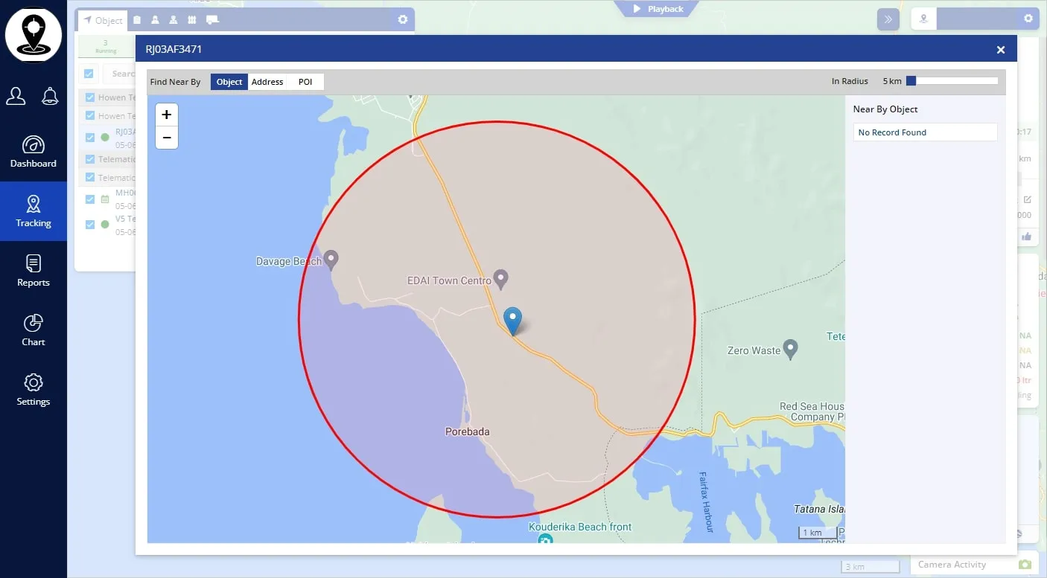Click the Zero Waste map pin
Screen dimensions: 1047x578
[791, 348]
